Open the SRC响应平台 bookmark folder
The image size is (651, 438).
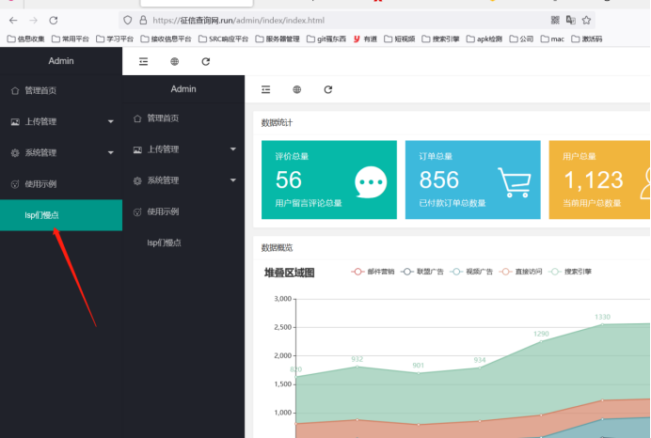coord(223,39)
